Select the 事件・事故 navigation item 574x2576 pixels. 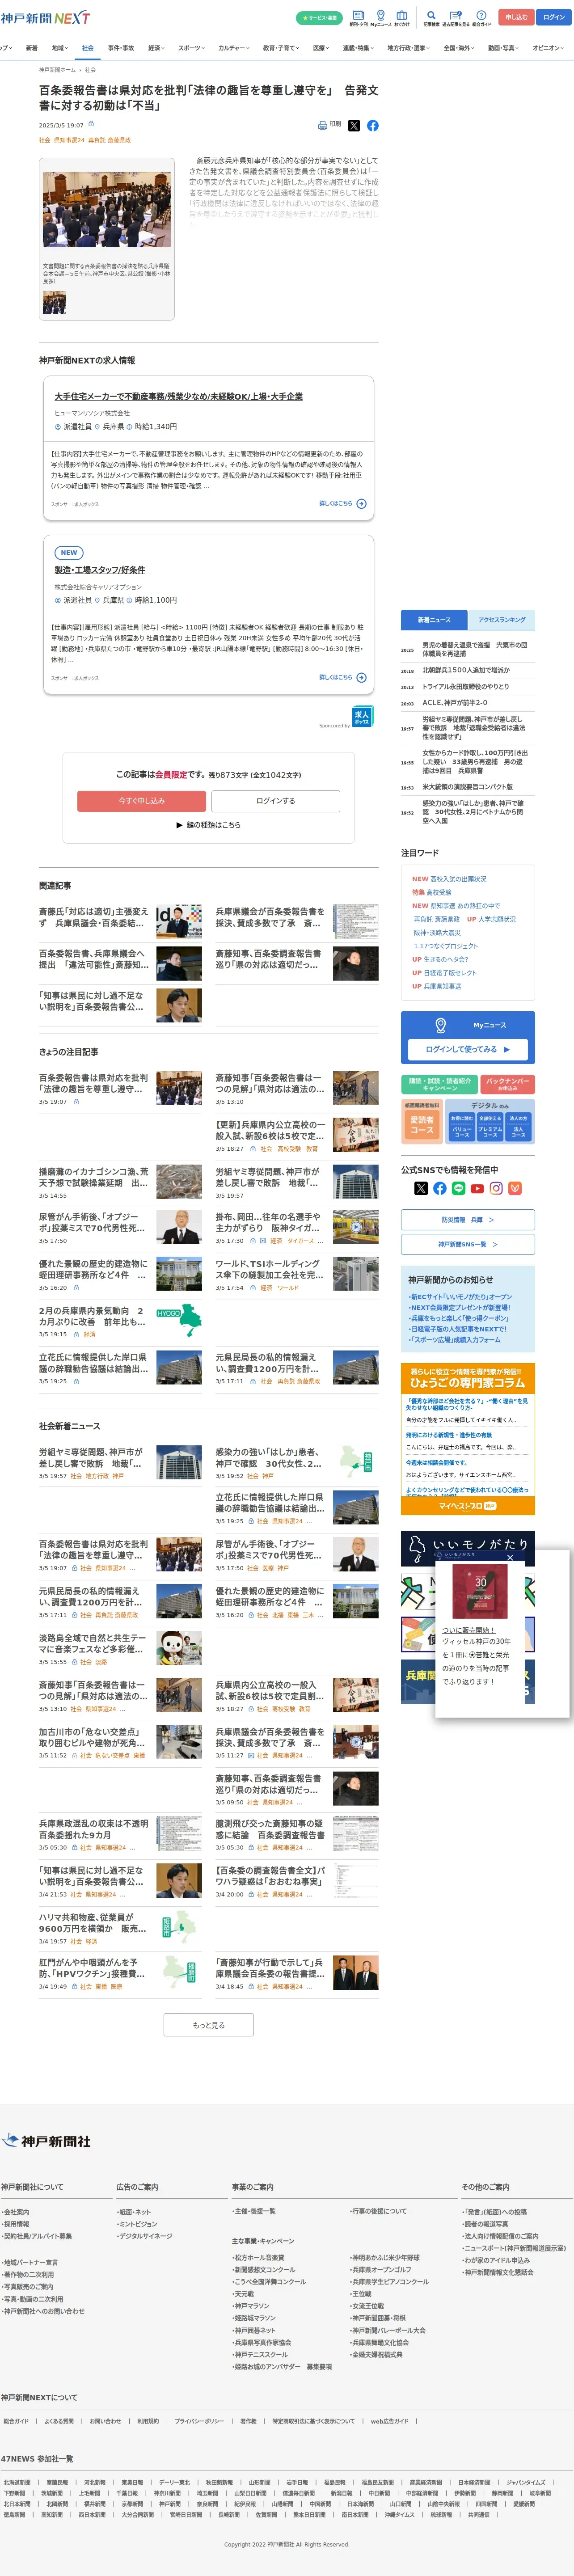121,48
